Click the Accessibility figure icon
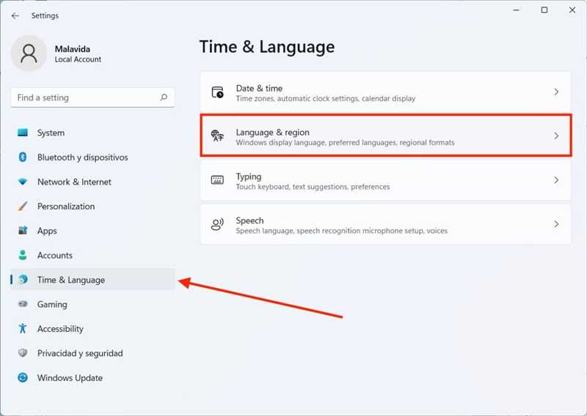This screenshot has height=416, width=587. pos(23,328)
